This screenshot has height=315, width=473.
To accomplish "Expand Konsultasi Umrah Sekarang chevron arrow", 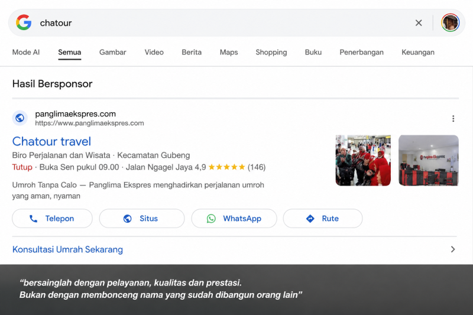I will 453,249.
